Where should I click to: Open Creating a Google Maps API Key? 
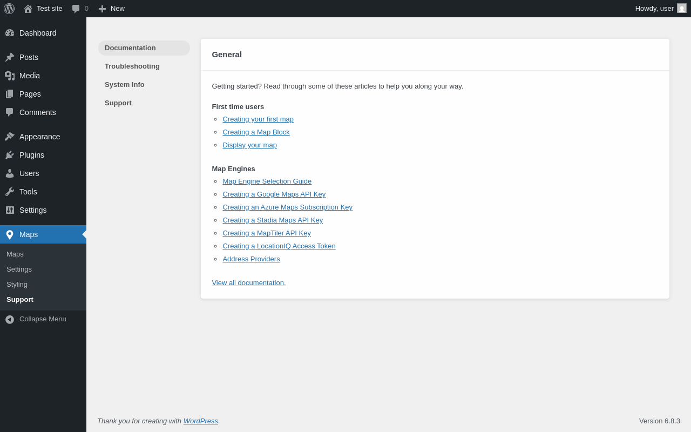(x=274, y=194)
